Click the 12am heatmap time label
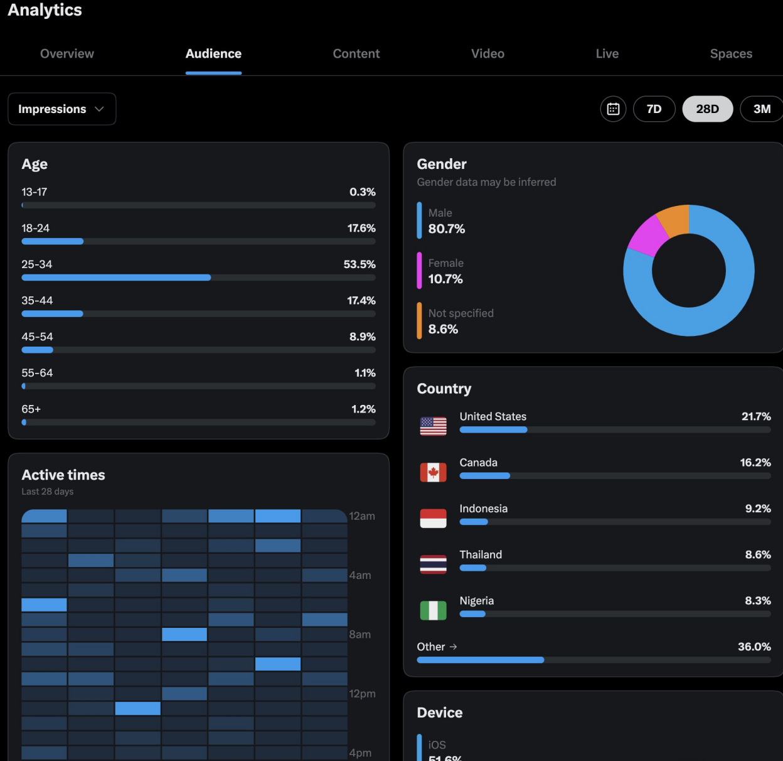 tap(362, 516)
